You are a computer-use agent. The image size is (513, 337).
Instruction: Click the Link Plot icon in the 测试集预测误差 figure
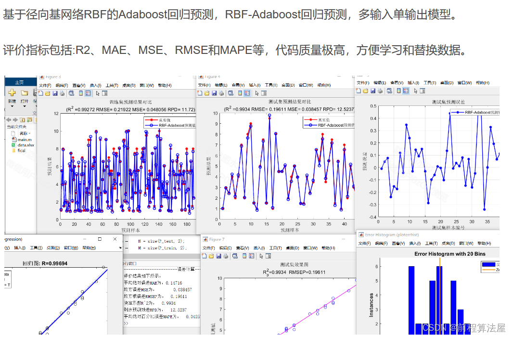(389, 91)
